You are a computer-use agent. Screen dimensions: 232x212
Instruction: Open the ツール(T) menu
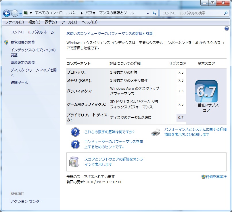[x=69, y=22]
